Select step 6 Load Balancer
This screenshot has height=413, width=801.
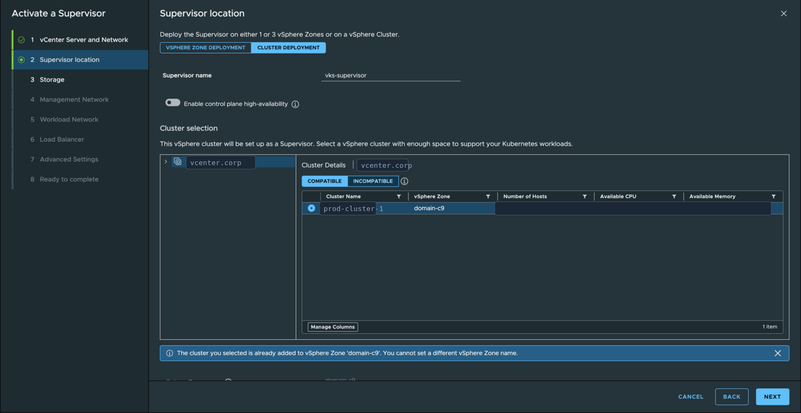tap(80, 139)
